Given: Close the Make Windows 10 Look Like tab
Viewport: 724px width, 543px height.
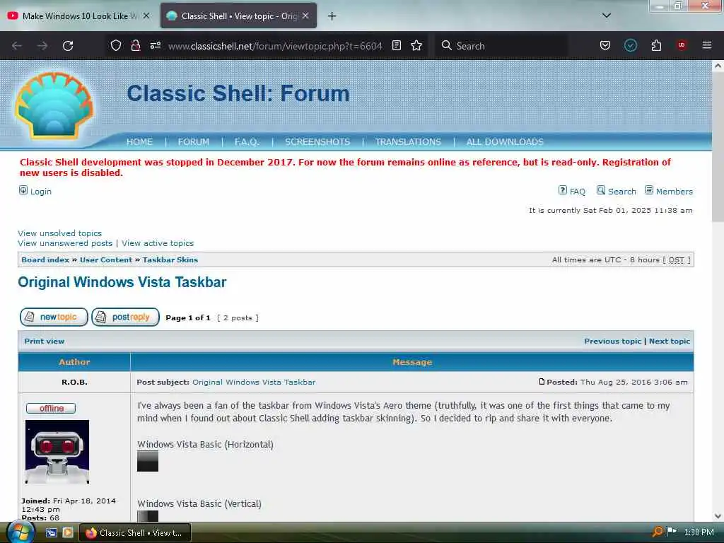Looking at the screenshot, I should [x=146, y=16].
